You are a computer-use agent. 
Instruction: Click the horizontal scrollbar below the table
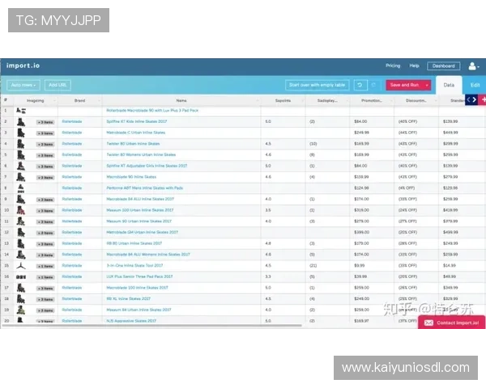click(x=151, y=326)
